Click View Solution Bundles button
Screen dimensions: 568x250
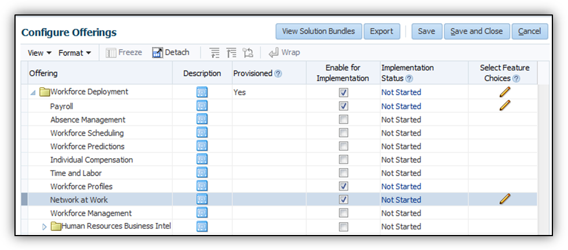(319, 31)
